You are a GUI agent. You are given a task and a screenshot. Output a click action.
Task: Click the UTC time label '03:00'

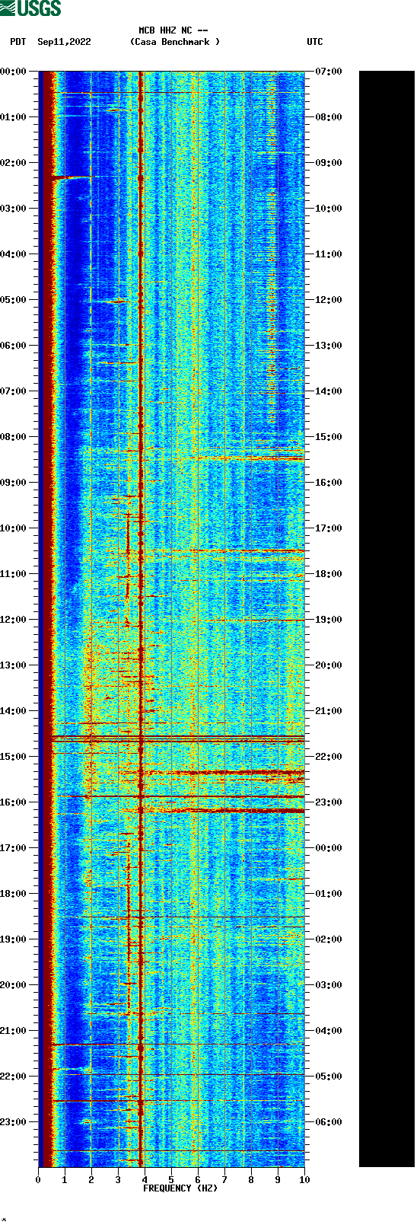[x=329, y=985]
